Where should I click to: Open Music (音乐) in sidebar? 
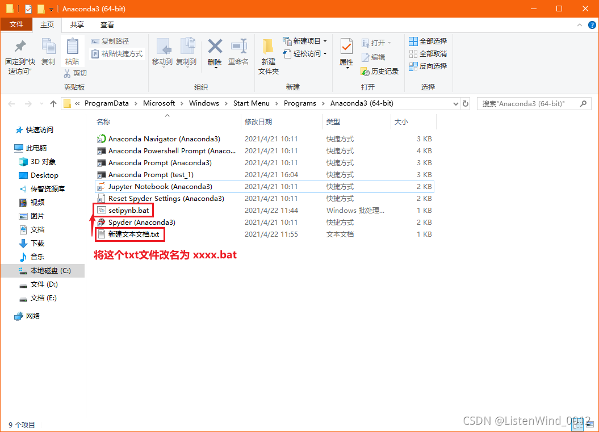point(32,257)
